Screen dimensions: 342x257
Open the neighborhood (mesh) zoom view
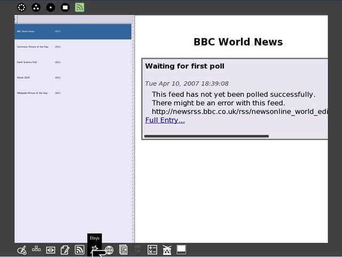click(x=21, y=7)
